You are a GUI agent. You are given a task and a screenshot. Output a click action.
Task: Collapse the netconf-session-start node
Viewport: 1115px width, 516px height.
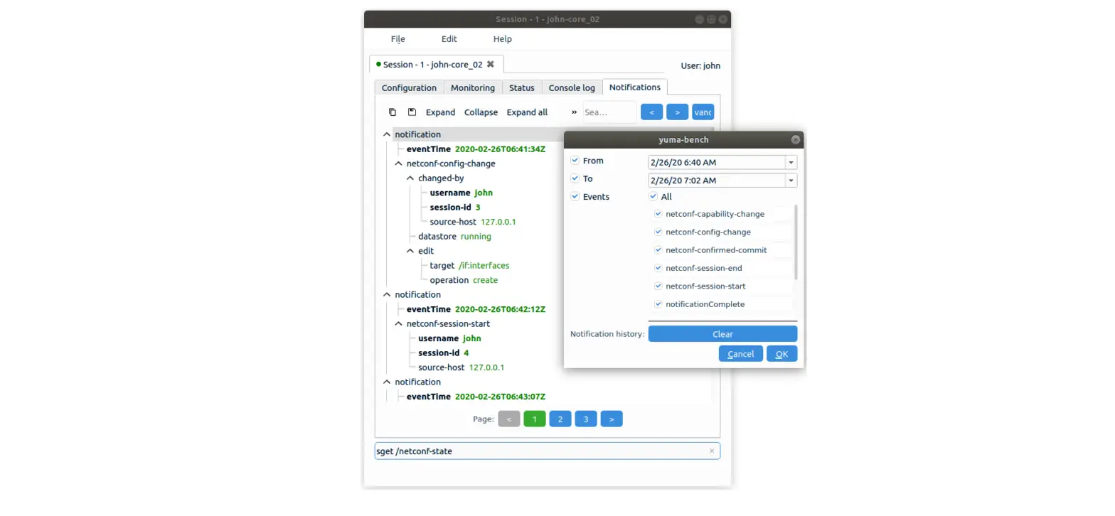(x=398, y=323)
